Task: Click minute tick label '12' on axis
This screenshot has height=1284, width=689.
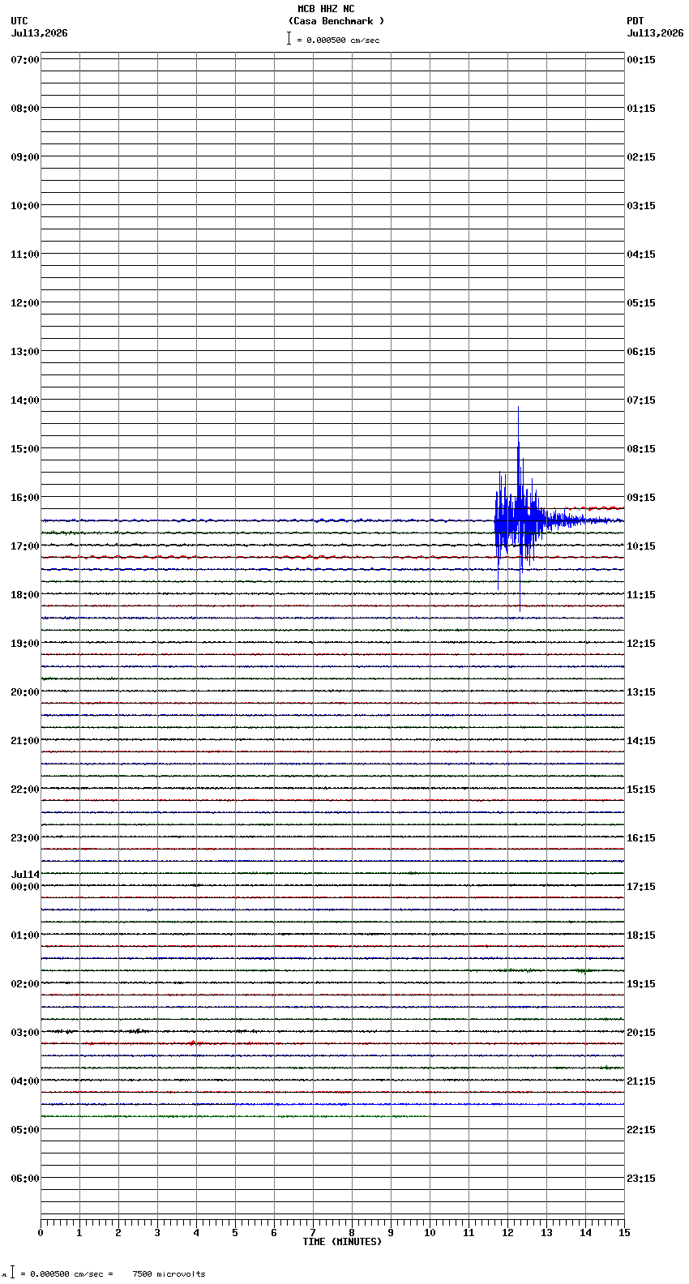Action: tap(507, 1233)
